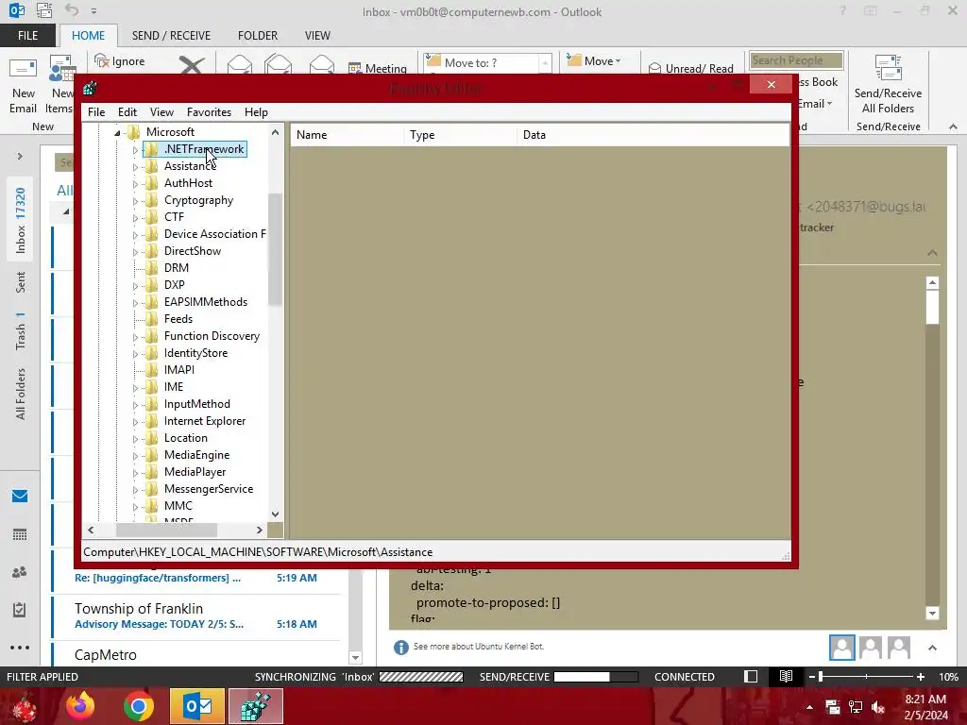Click Ignore in Outlook ribbon
The height and width of the screenshot is (725, 967).
click(x=120, y=61)
